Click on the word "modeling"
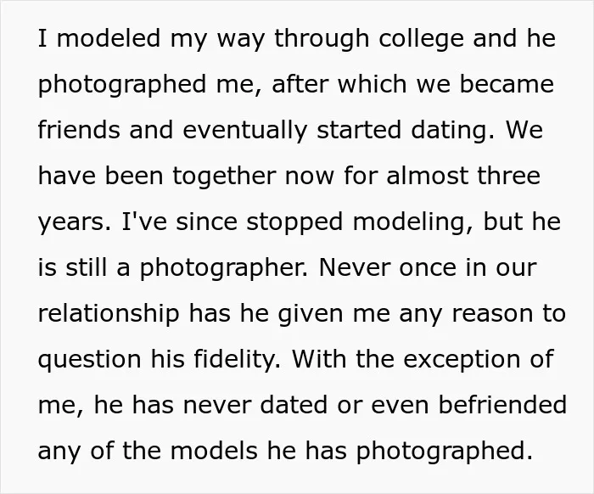The height and width of the screenshot is (494, 594). [409, 222]
